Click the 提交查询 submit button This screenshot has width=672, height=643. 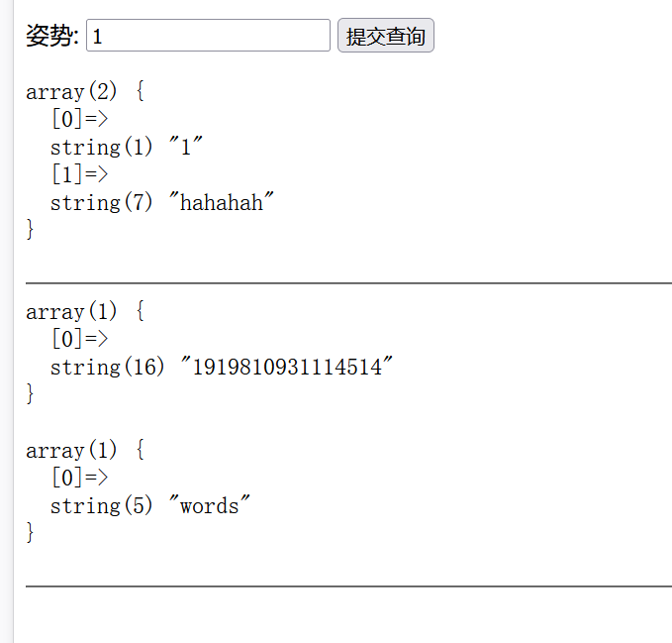[x=386, y=36]
